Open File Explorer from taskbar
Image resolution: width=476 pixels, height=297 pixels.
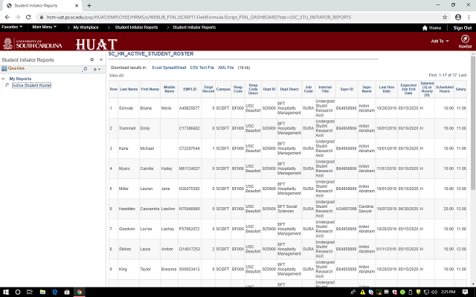point(42,292)
